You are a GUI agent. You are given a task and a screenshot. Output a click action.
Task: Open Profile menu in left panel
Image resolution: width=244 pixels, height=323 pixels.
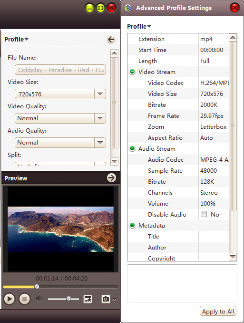[17, 39]
